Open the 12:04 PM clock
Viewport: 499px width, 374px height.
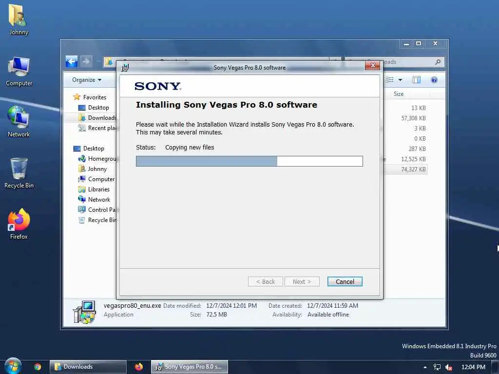[x=473, y=367]
